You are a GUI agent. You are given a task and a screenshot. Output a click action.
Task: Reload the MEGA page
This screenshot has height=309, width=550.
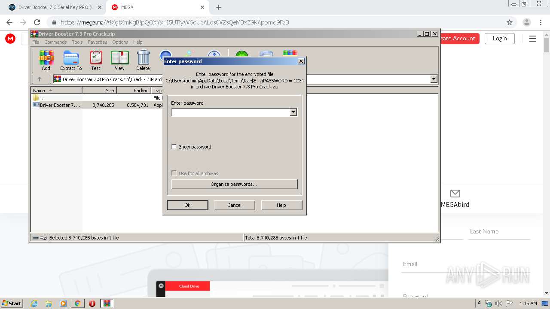[37, 22]
